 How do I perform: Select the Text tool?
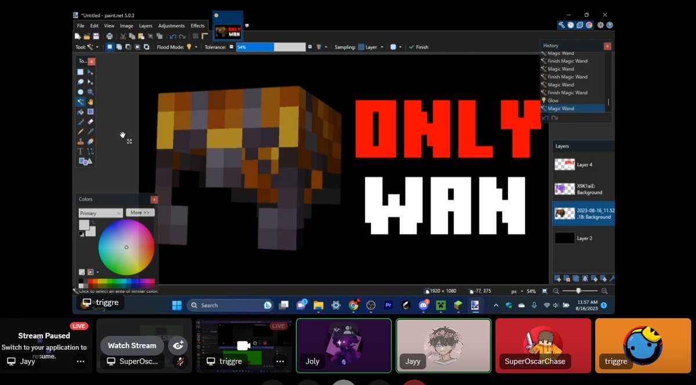81,151
